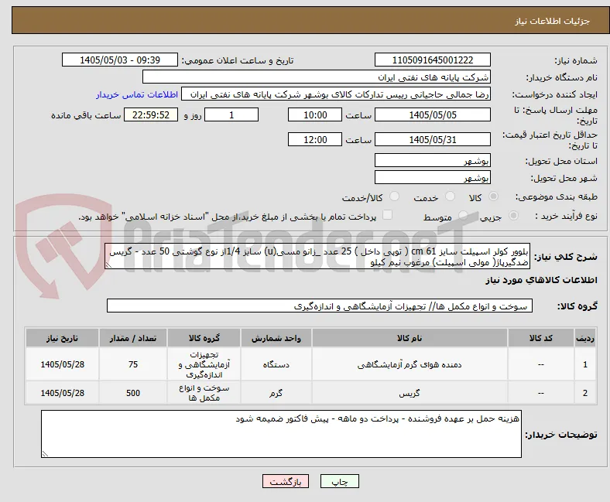610x502 pixels.
Task: Click the item name دمنده هوای گرم آزمایشگاهی
Action: click(x=410, y=365)
